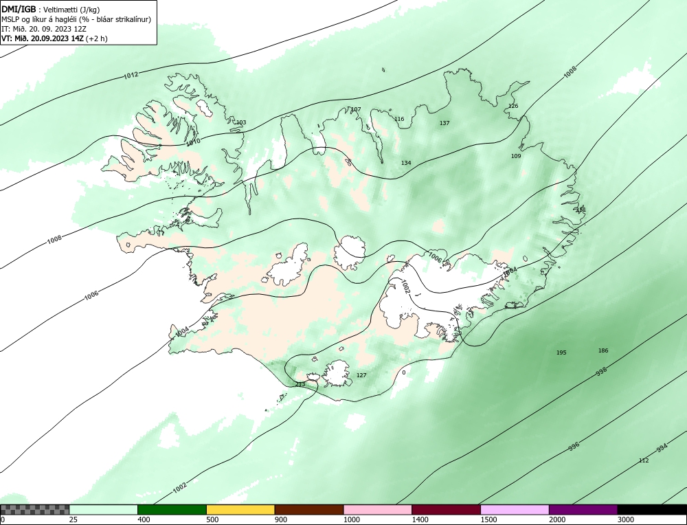Click the legend tick label '500'

point(212,520)
